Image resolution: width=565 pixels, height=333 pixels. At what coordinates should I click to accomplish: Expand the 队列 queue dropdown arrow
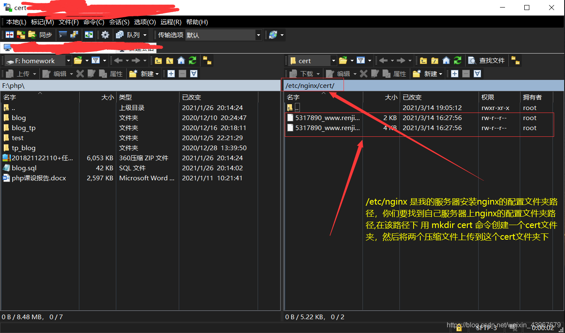(145, 35)
